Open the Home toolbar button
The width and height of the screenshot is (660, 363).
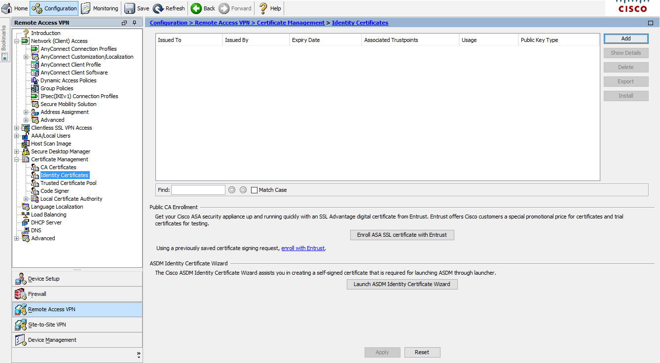(x=15, y=8)
